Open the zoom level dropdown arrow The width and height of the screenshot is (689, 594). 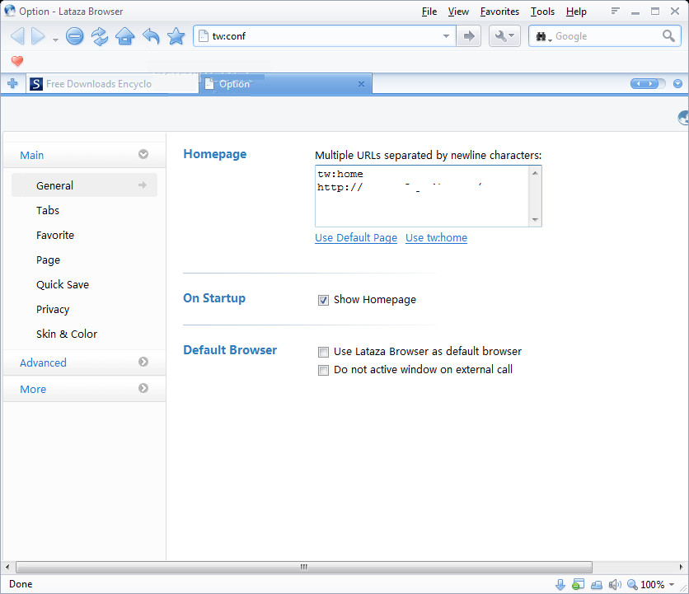[672, 584]
